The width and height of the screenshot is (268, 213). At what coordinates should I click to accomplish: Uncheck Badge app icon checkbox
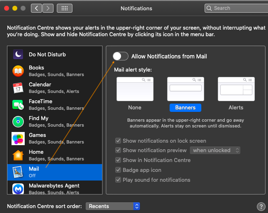pyautogui.click(x=118, y=170)
